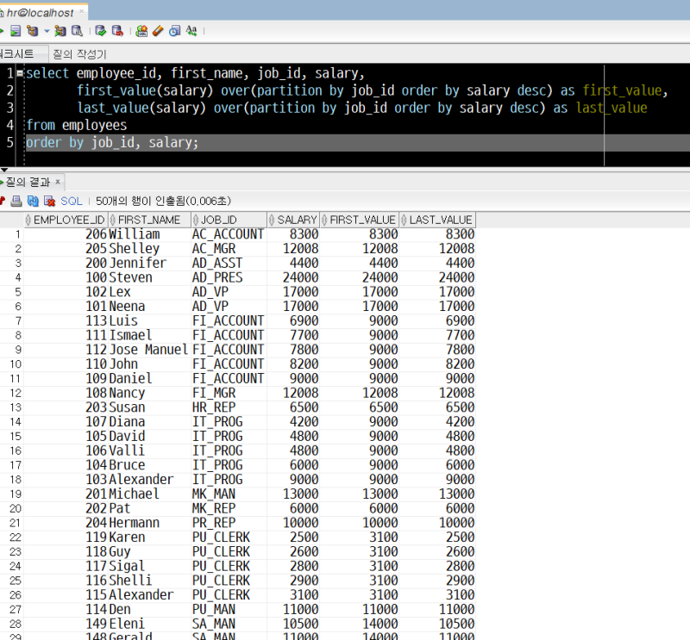The height and width of the screenshot is (640, 690).
Task: Open the SALARY column sort menu
Action: [273, 219]
